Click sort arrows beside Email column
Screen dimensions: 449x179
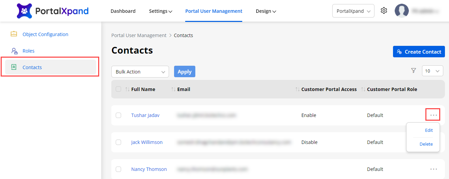click(x=173, y=89)
